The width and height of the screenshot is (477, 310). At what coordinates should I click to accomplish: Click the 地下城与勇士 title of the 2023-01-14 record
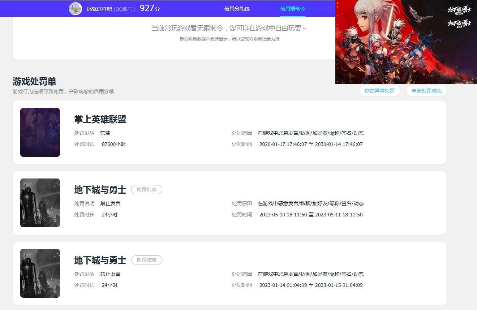[100, 260]
